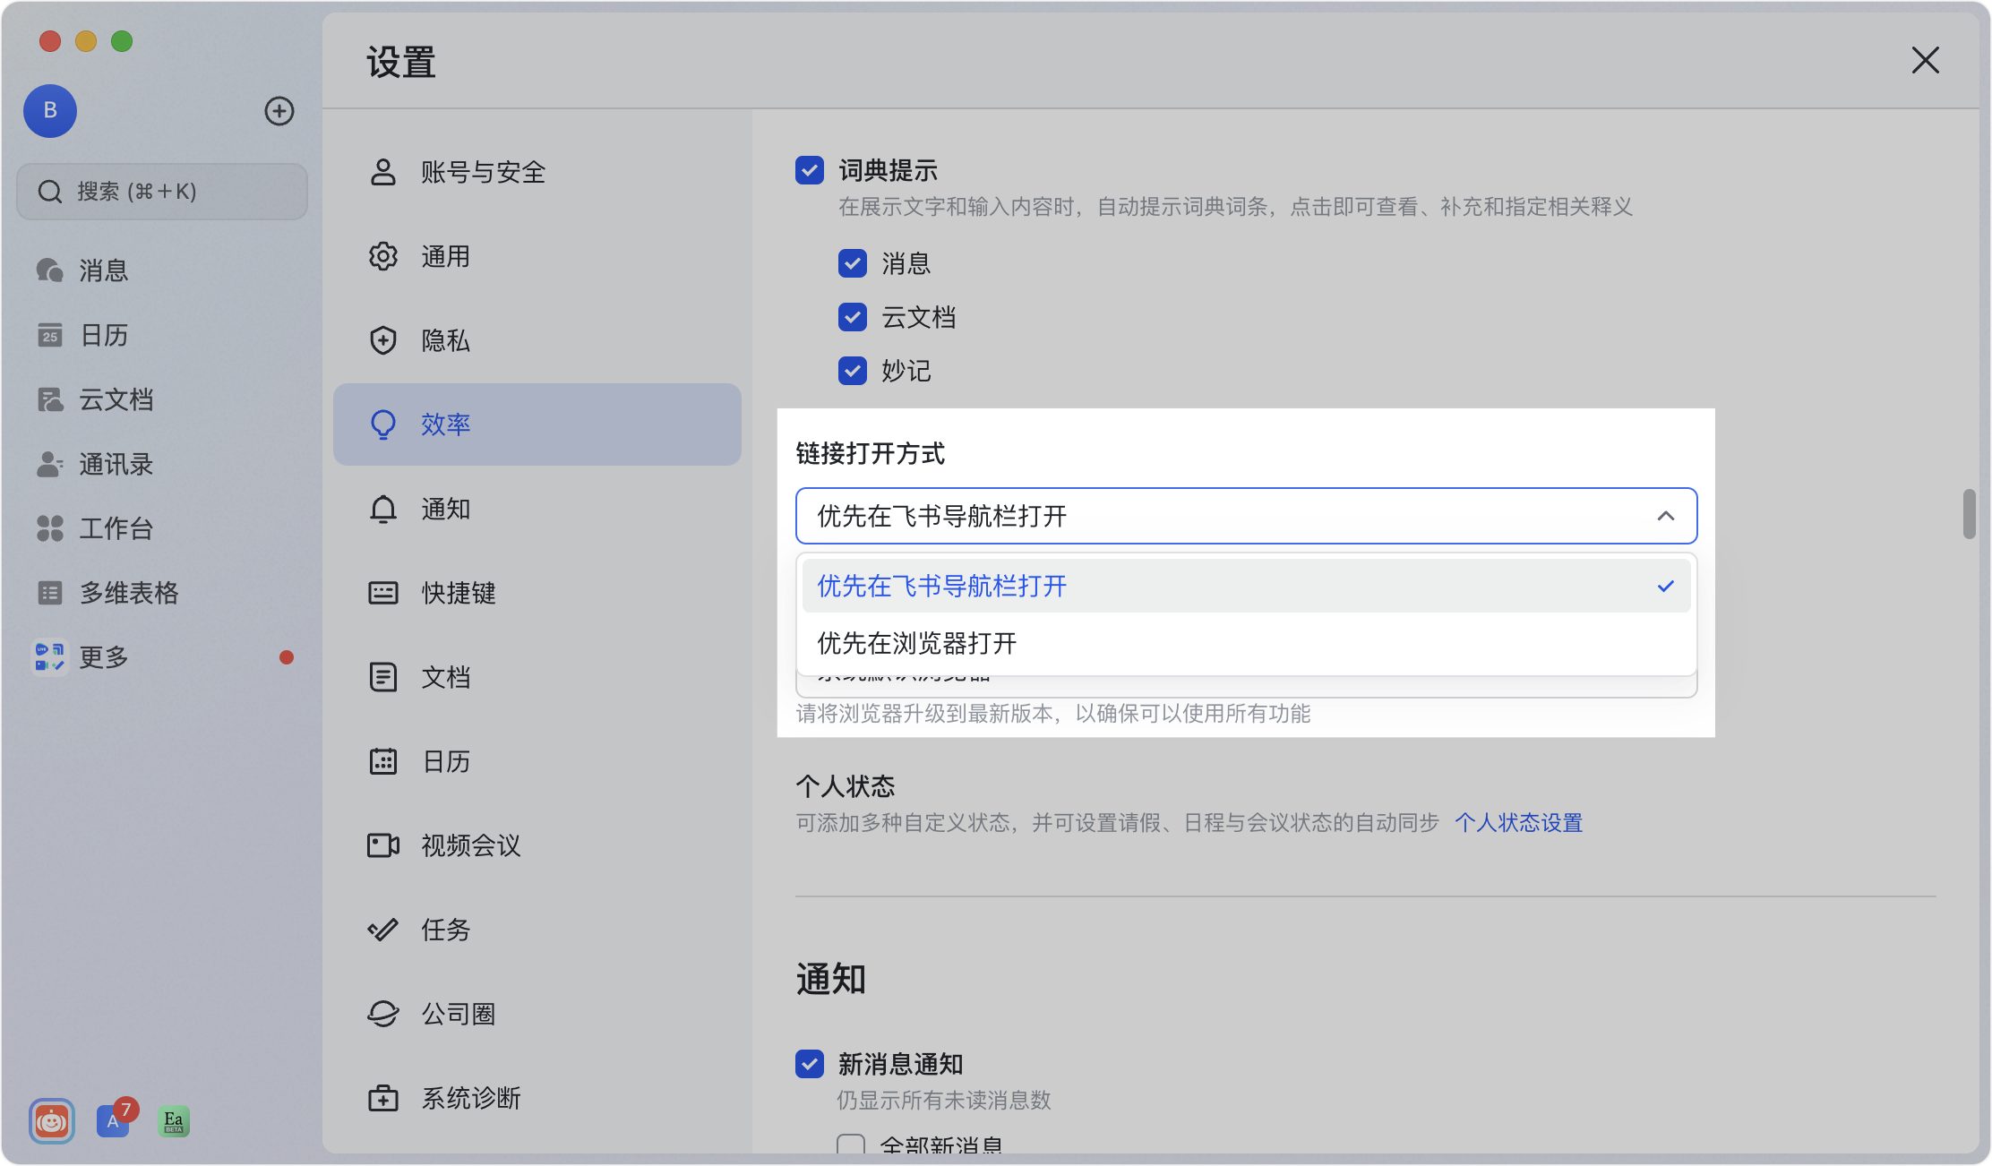Choose 优先在浏览器打开 option
The width and height of the screenshot is (1992, 1166).
pos(1246,643)
